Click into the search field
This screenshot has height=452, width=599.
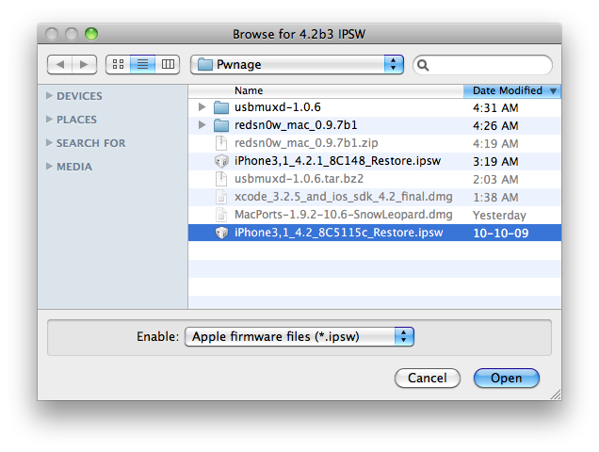[482, 65]
